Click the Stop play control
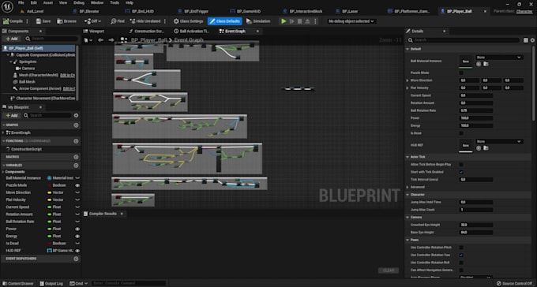 click(x=299, y=21)
